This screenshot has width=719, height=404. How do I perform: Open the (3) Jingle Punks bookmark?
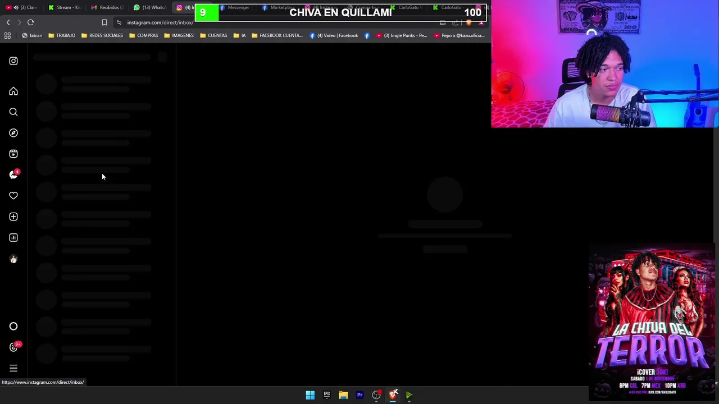click(402, 35)
